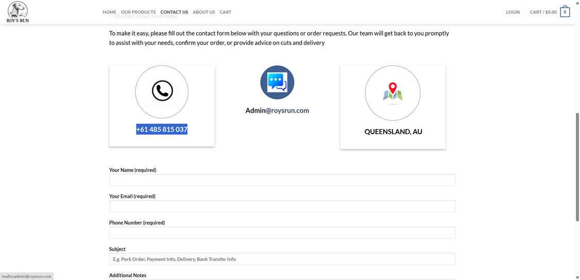Click the phone handset icon

162,91
